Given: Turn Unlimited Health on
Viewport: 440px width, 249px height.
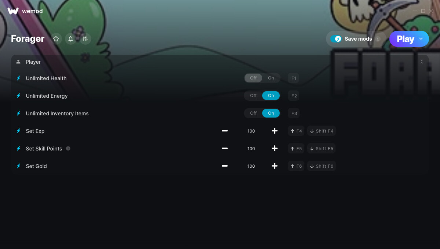Looking at the screenshot, I should [271, 78].
